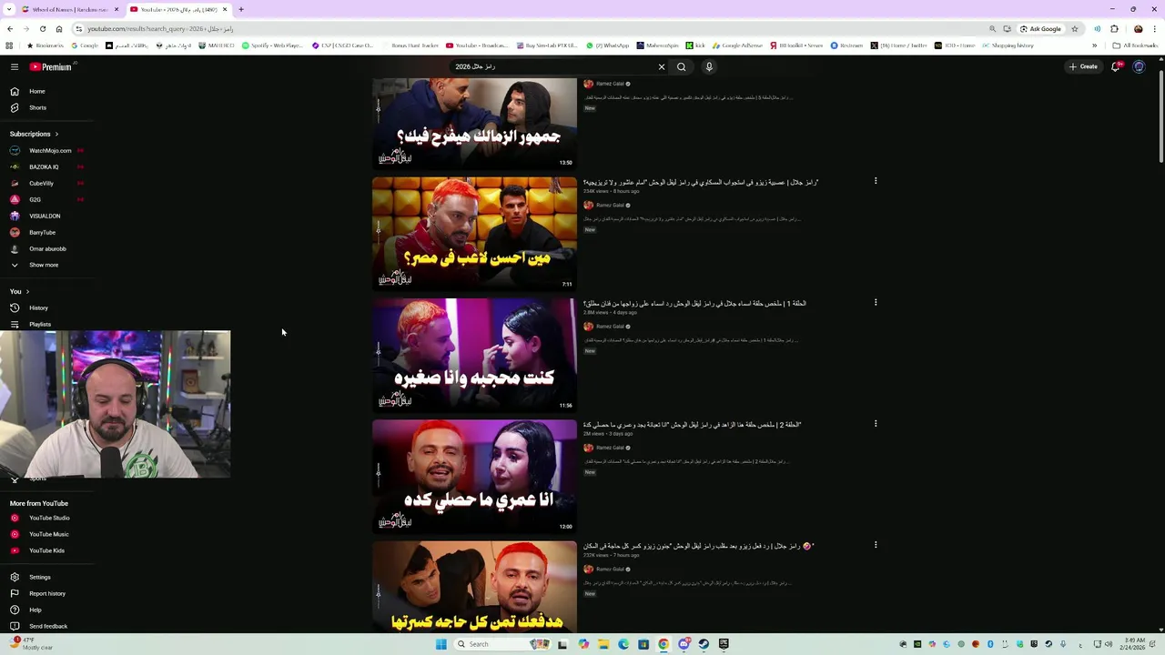Screen dimensions: 1165x655
Task: Click Ask Google button
Action: coord(1040,28)
